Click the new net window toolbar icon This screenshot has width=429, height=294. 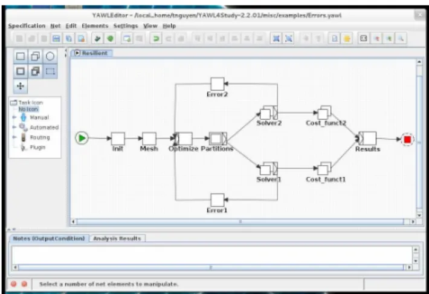(127, 38)
